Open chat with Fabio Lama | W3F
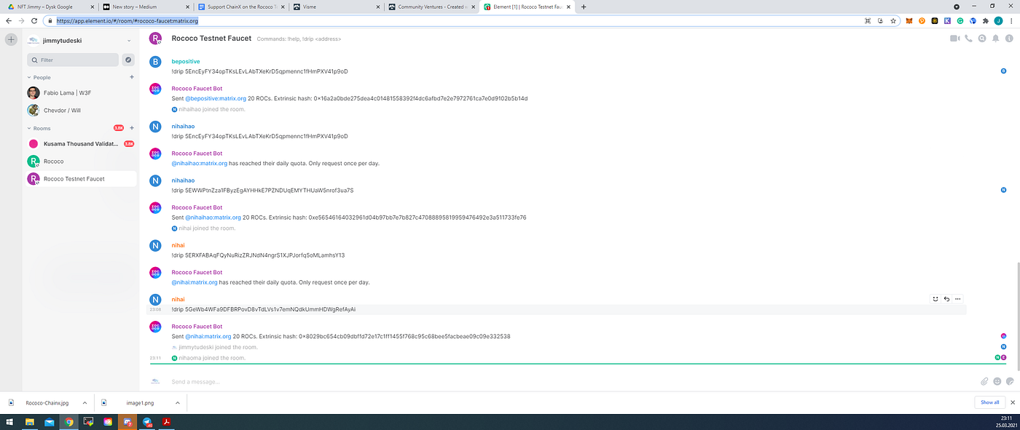The width and height of the screenshot is (1020, 430). tap(82, 92)
